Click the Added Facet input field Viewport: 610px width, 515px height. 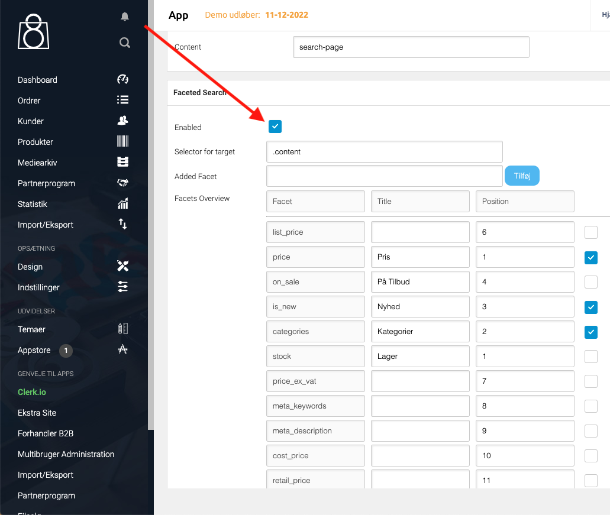[384, 176]
